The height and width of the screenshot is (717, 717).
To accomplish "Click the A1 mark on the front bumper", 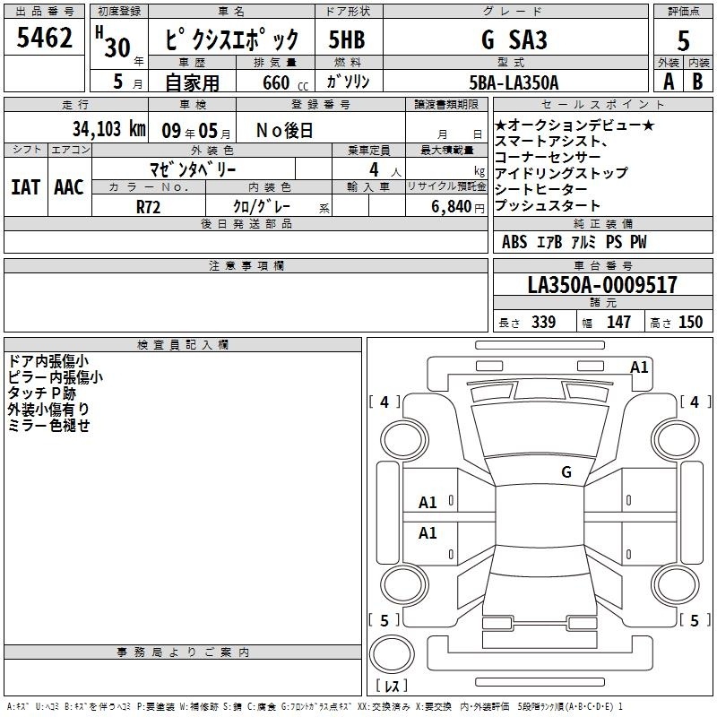I will pos(639,367).
